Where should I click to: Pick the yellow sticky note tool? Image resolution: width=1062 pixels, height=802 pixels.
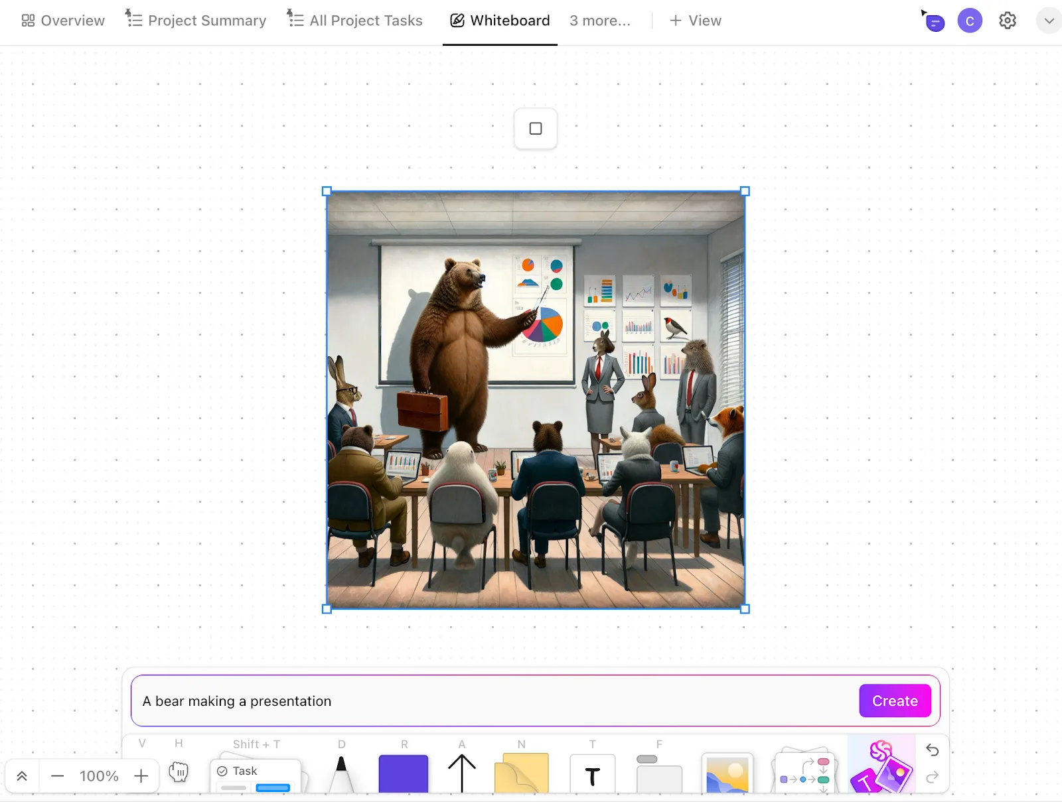[x=522, y=773]
